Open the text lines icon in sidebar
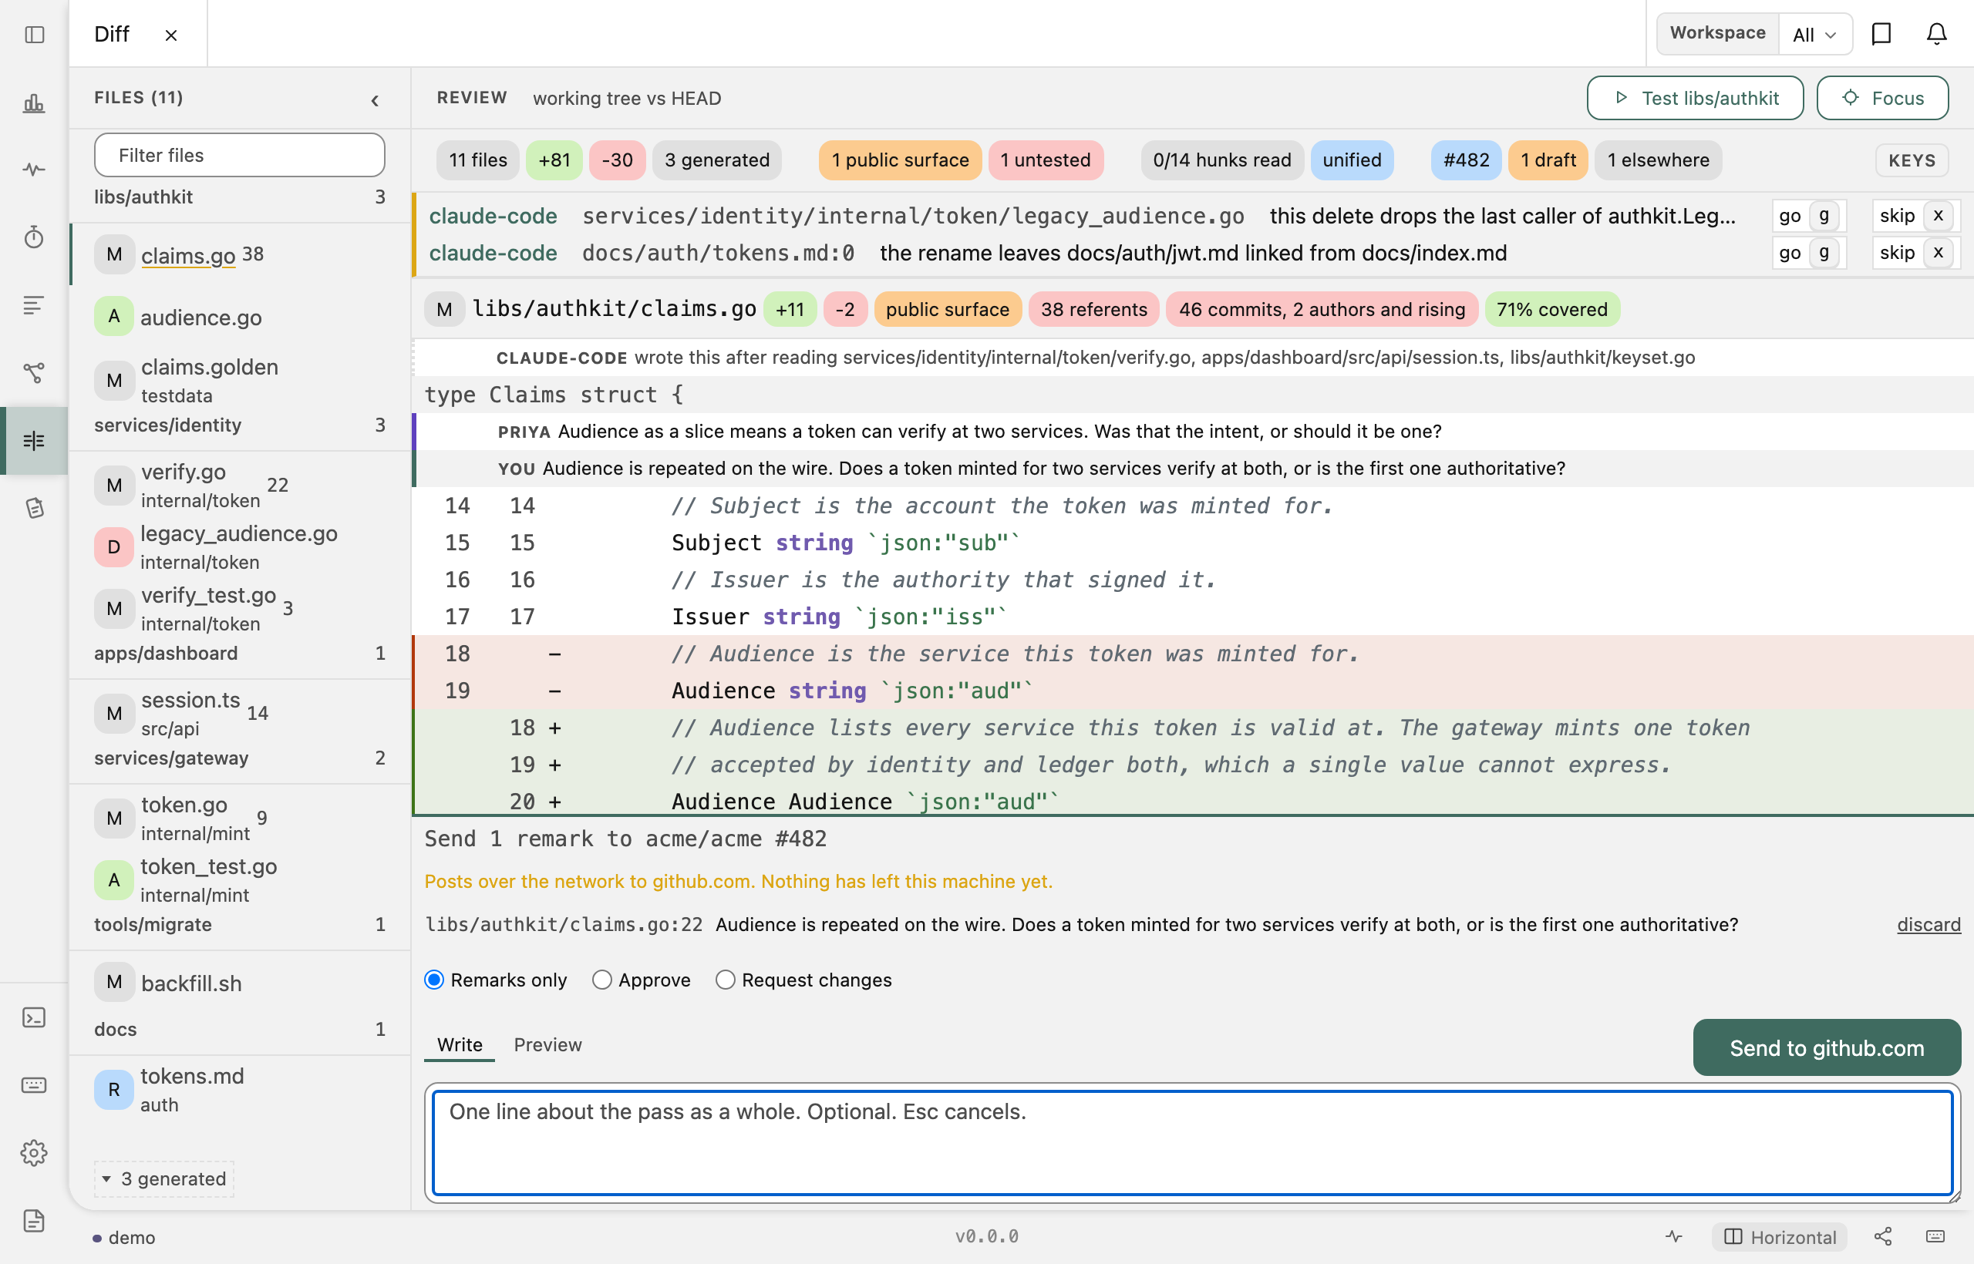Image resolution: width=1974 pixels, height=1264 pixels. [x=34, y=305]
